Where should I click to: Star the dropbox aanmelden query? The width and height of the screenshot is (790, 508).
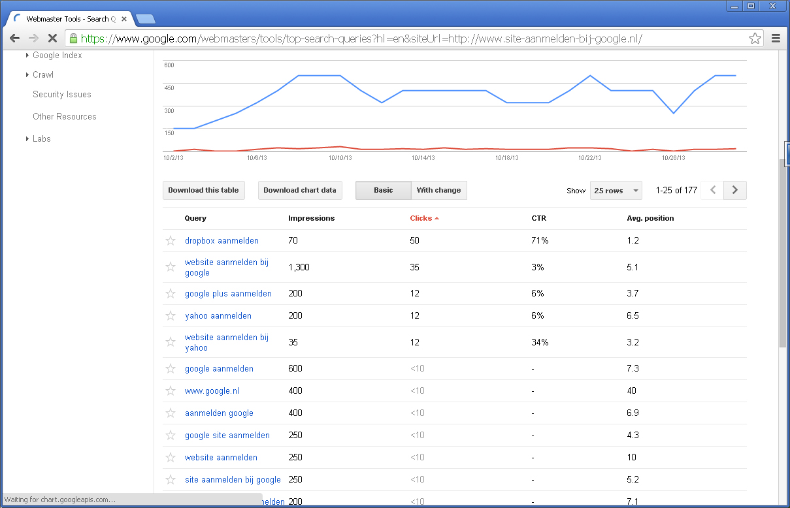click(x=171, y=241)
